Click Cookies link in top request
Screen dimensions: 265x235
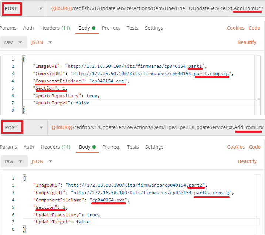pos(235,28)
